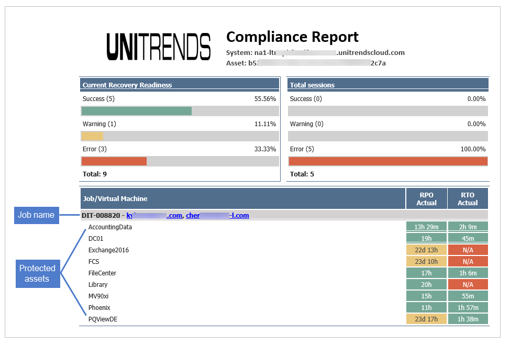Click the 1h 6m RTO cell
The width and height of the screenshot is (510, 345).
[x=468, y=273]
